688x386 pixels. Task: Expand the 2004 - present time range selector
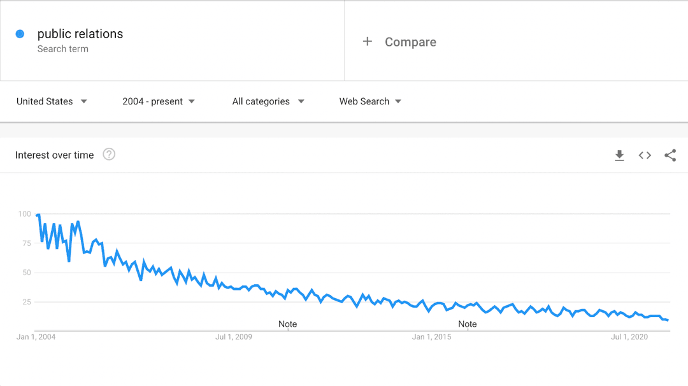pyautogui.click(x=157, y=101)
